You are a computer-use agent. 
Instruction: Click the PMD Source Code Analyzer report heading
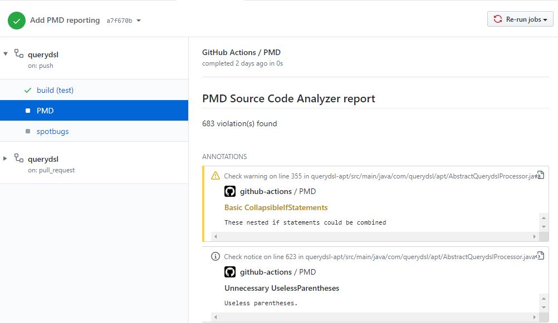pyautogui.click(x=288, y=98)
